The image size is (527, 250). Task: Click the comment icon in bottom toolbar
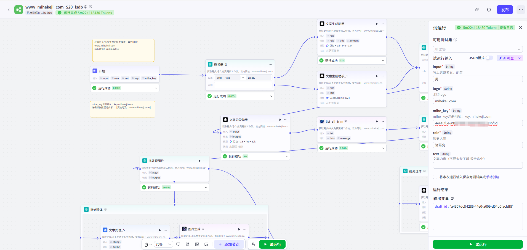click(178, 244)
